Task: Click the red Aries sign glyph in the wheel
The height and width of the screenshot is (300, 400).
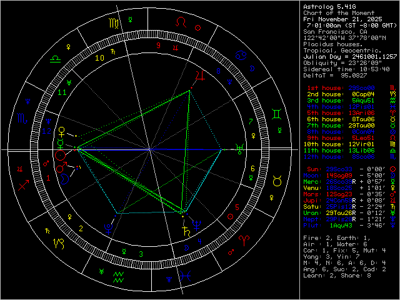Action: click(244, 241)
